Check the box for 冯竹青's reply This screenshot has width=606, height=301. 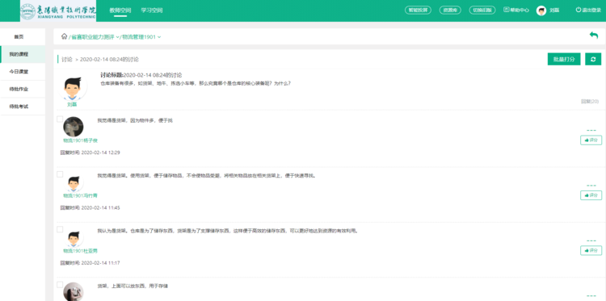(60, 174)
